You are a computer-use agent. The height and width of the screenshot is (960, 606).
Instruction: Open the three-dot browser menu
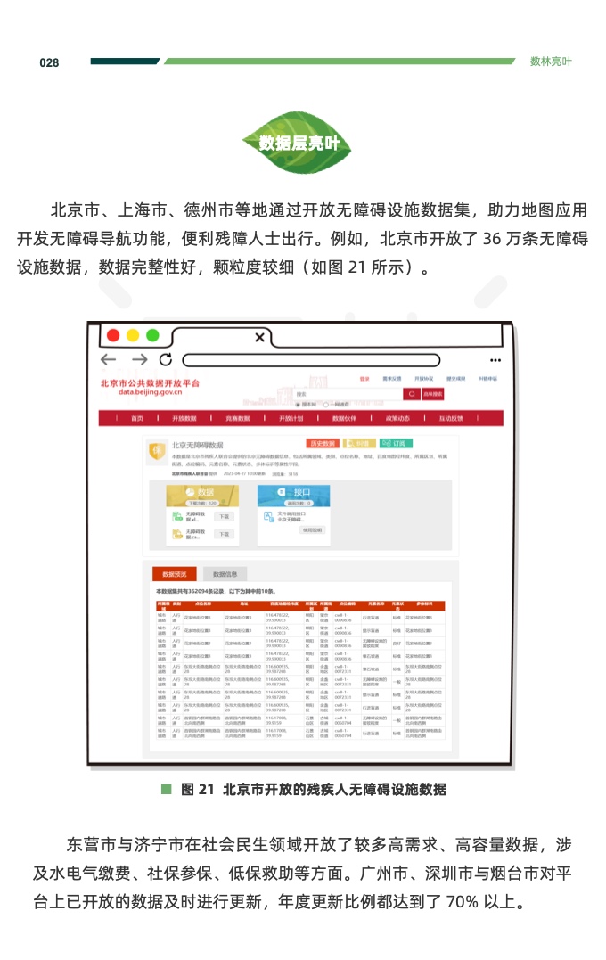(495, 360)
